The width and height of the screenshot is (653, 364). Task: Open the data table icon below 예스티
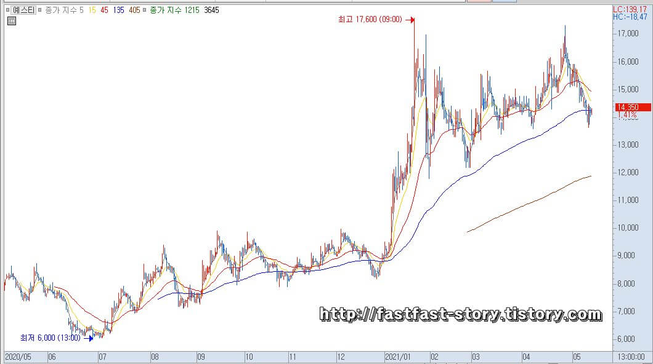[x=12, y=21]
